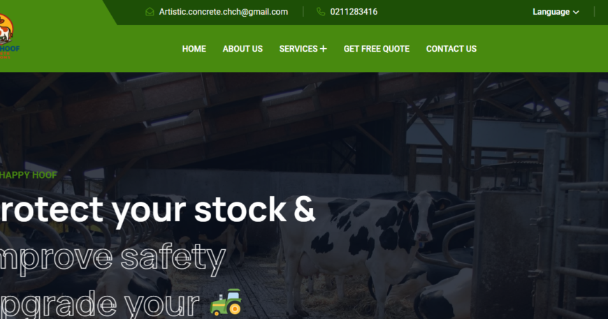Viewport: 608px width, 319px height.
Task: Expand the SERVICES submenu
Action: (x=303, y=49)
